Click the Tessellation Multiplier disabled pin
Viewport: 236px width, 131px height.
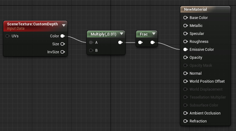coord(185,97)
